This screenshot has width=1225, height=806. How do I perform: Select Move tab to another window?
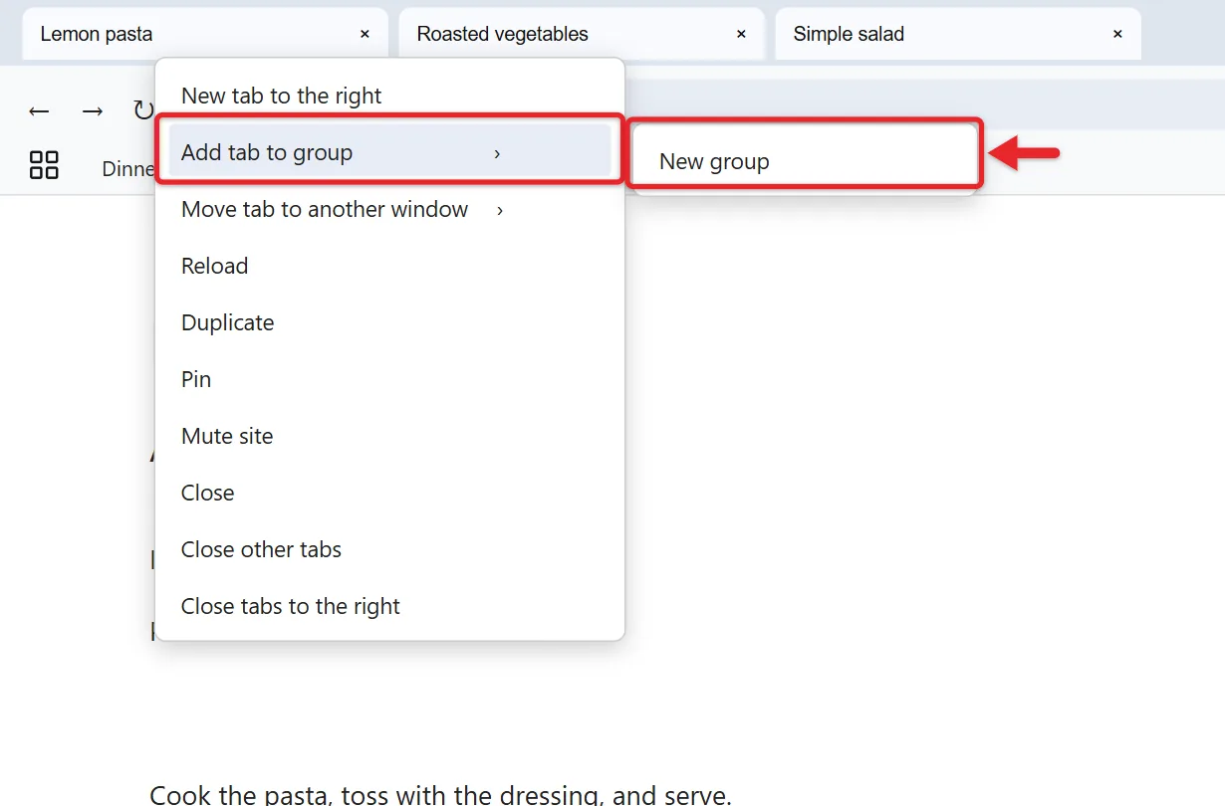click(x=389, y=210)
